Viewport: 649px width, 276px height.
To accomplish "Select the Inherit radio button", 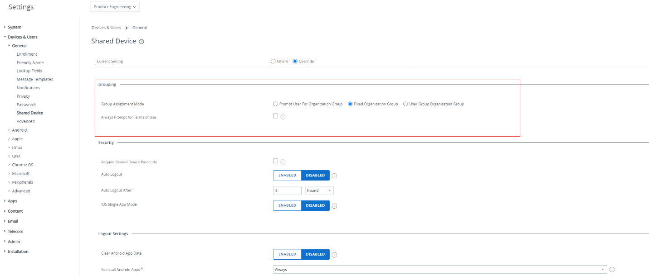I will point(273,61).
